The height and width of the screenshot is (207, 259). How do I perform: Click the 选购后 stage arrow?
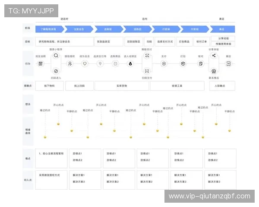point(138,29)
